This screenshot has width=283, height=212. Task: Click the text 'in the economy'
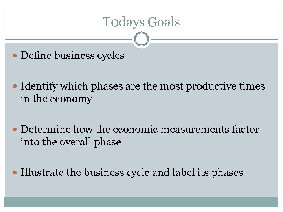pos(56,99)
